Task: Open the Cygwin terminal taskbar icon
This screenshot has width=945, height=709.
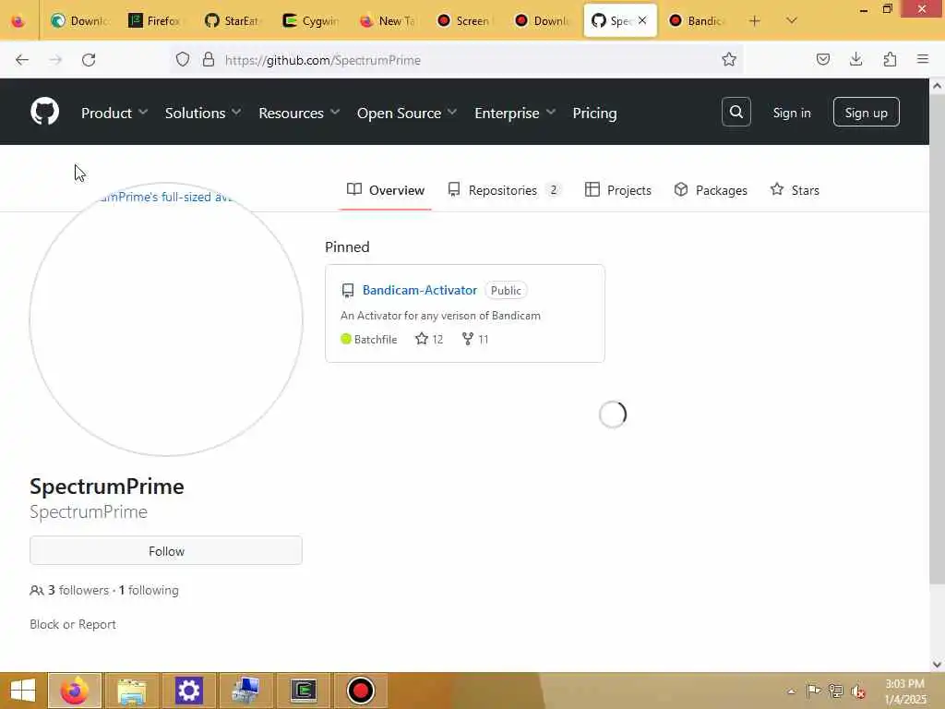Action: pyautogui.click(x=303, y=691)
